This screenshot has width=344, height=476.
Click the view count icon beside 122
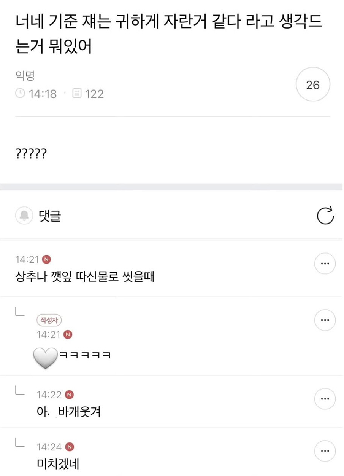pyautogui.click(x=77, y=94)
